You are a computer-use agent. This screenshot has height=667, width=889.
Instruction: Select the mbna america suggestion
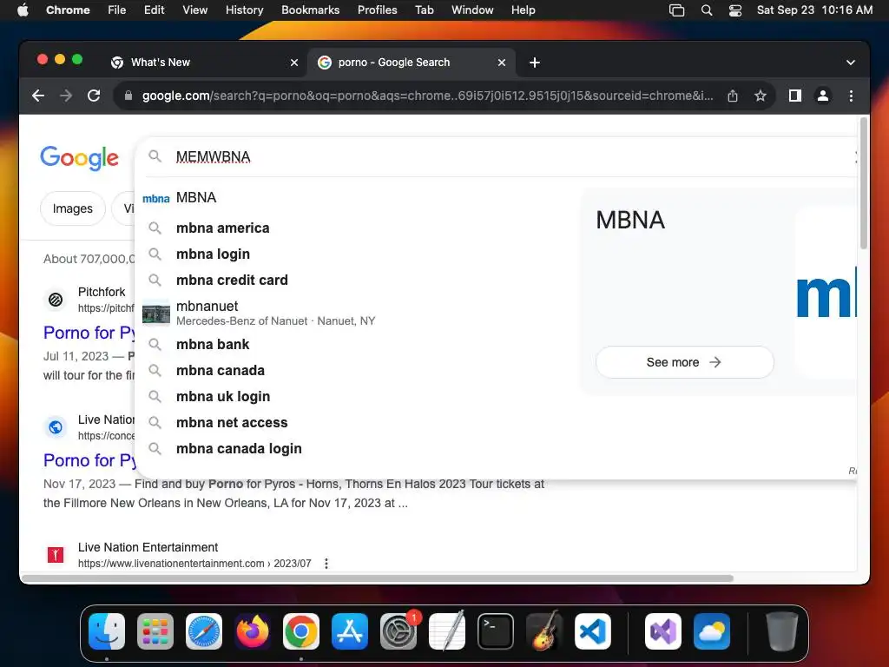(x=357, y=228)
